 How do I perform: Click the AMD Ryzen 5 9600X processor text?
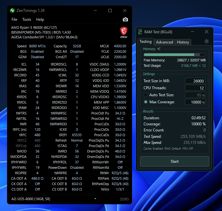point(34,27)
